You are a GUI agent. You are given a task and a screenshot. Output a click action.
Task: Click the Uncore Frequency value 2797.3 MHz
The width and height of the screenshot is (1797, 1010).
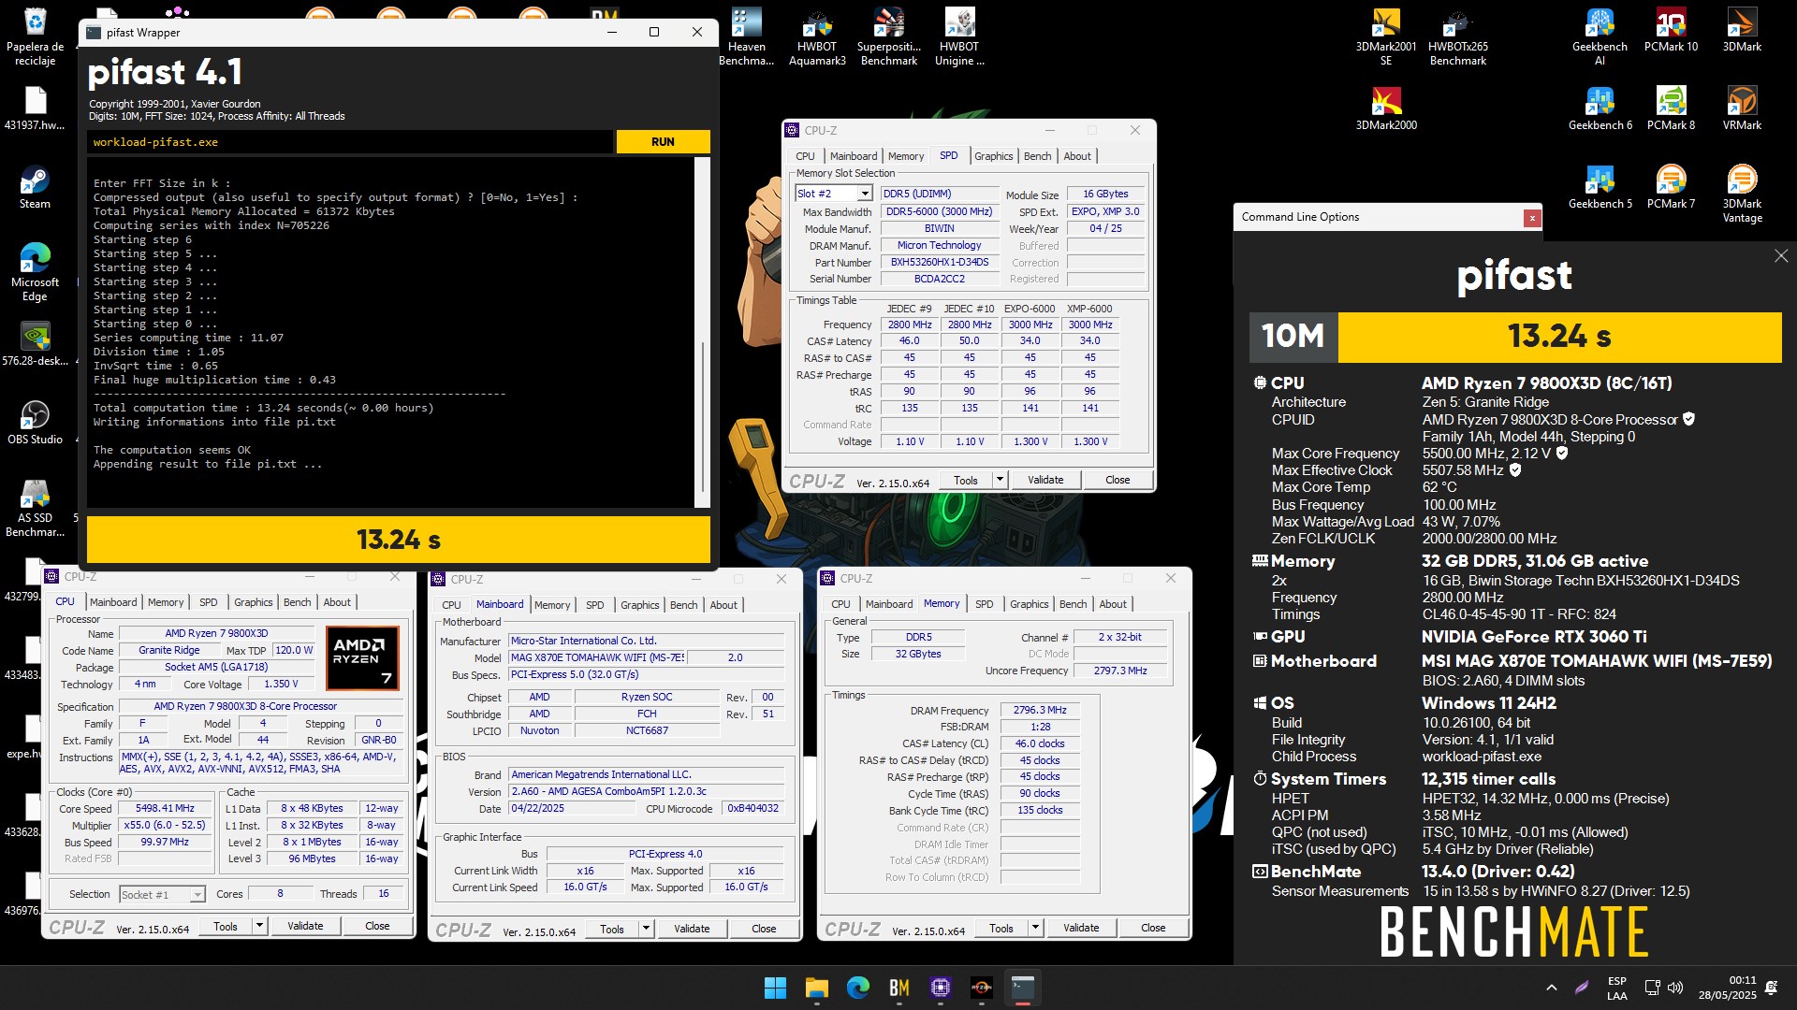pyautogui.click(x=1120, y=671)
